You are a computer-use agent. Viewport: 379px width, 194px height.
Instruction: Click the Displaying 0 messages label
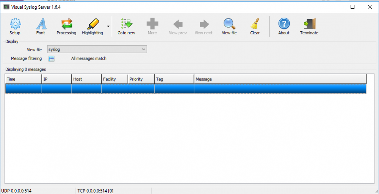pos(26,69)
